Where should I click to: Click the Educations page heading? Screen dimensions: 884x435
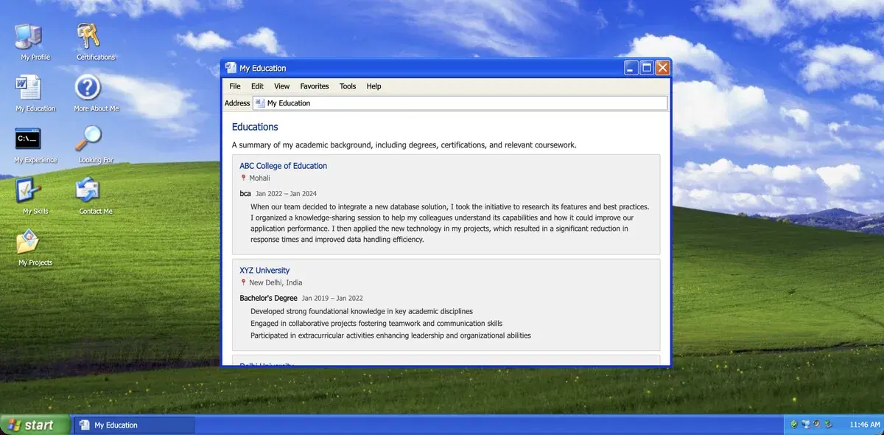coord(255,127)
